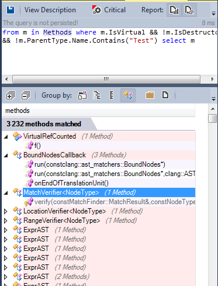The image size is (218, 286).
Task: Select the VirtualRefCounted type row
Action: click(109, 136)
